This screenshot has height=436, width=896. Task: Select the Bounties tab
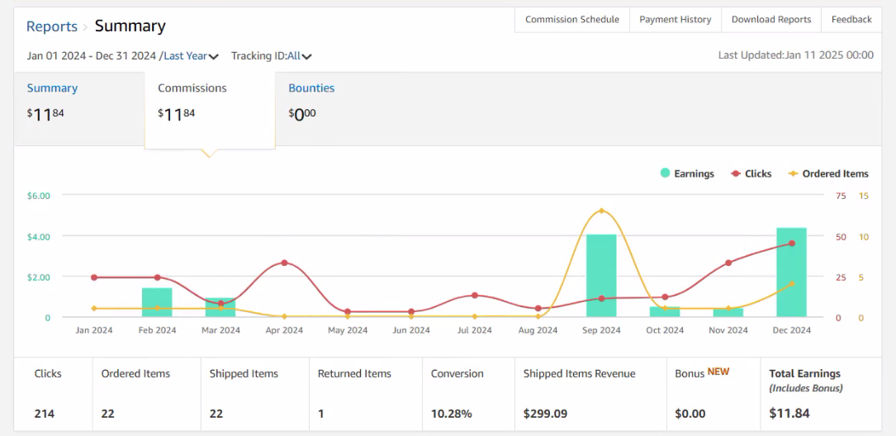point(311,88)
